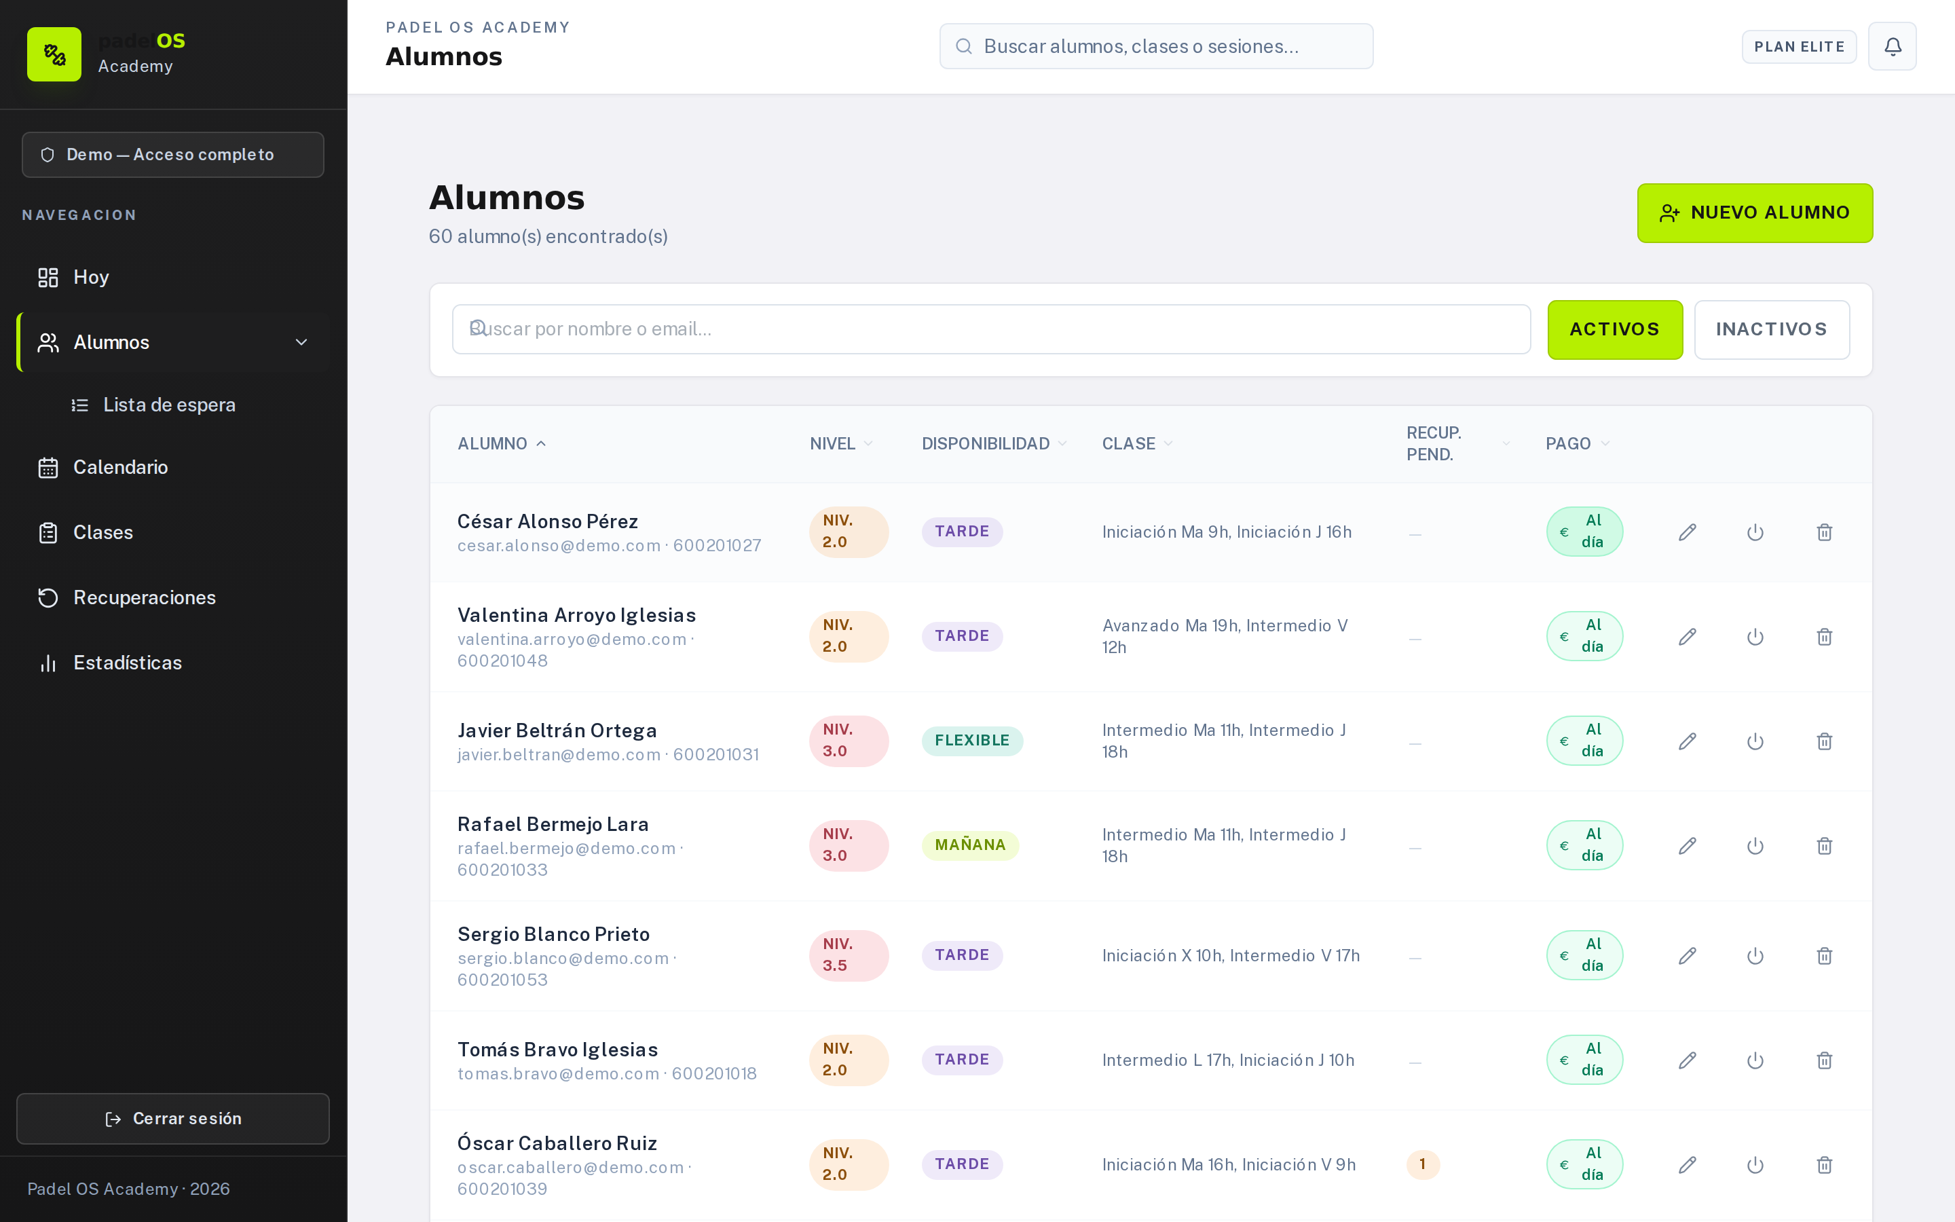Sort by RECUP. PEND. column

[1458, 444]
